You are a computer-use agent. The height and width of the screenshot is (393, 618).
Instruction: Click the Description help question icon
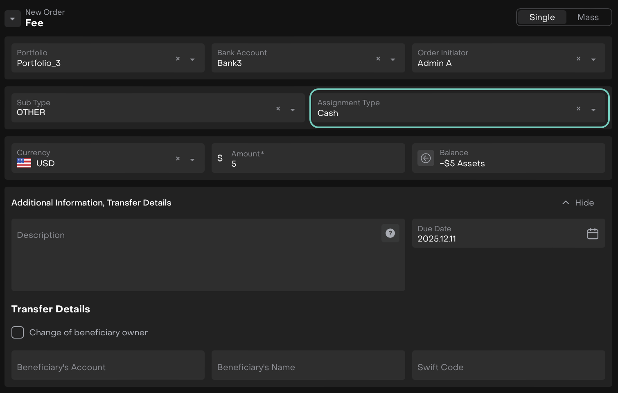pyautogui.click(x=390, y=233)
